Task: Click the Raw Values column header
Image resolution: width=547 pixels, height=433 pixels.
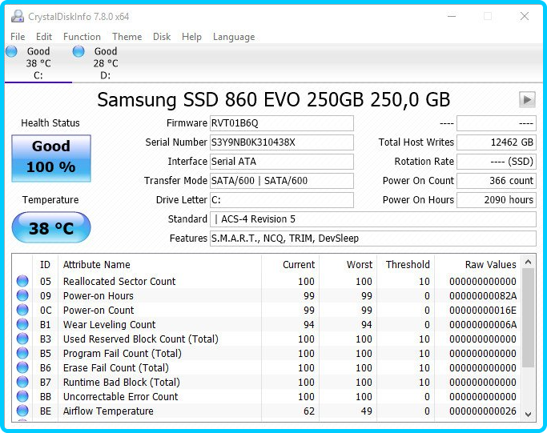Action: [478, 265]
